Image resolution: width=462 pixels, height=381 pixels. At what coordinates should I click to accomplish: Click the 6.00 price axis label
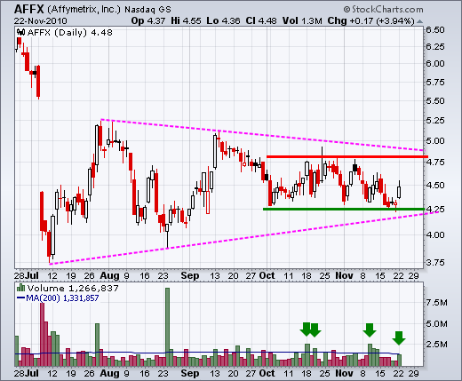tap(435, 63)
